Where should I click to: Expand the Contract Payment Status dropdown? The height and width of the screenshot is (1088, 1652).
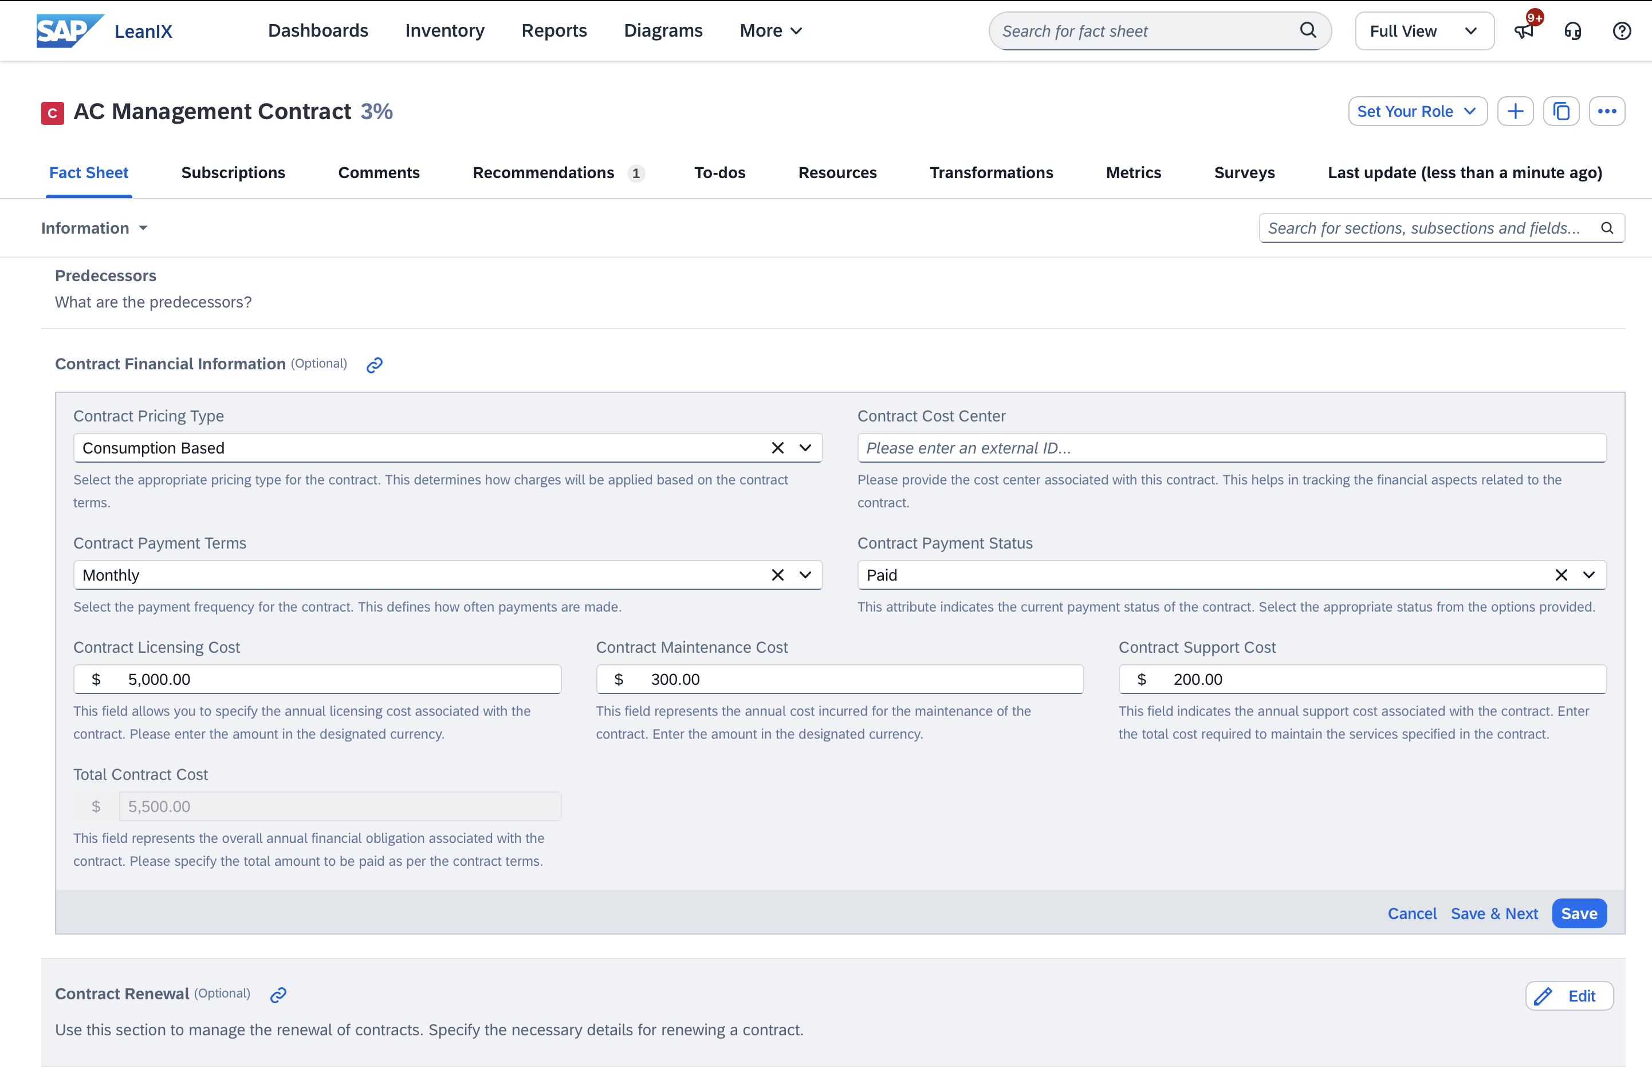(1589, 575)
